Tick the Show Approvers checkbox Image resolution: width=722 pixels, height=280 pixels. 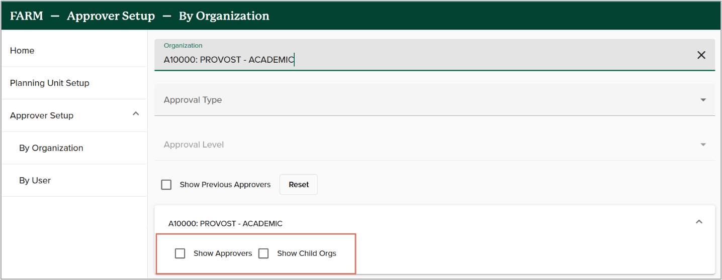pyautogui.click(x=180, y=253)
